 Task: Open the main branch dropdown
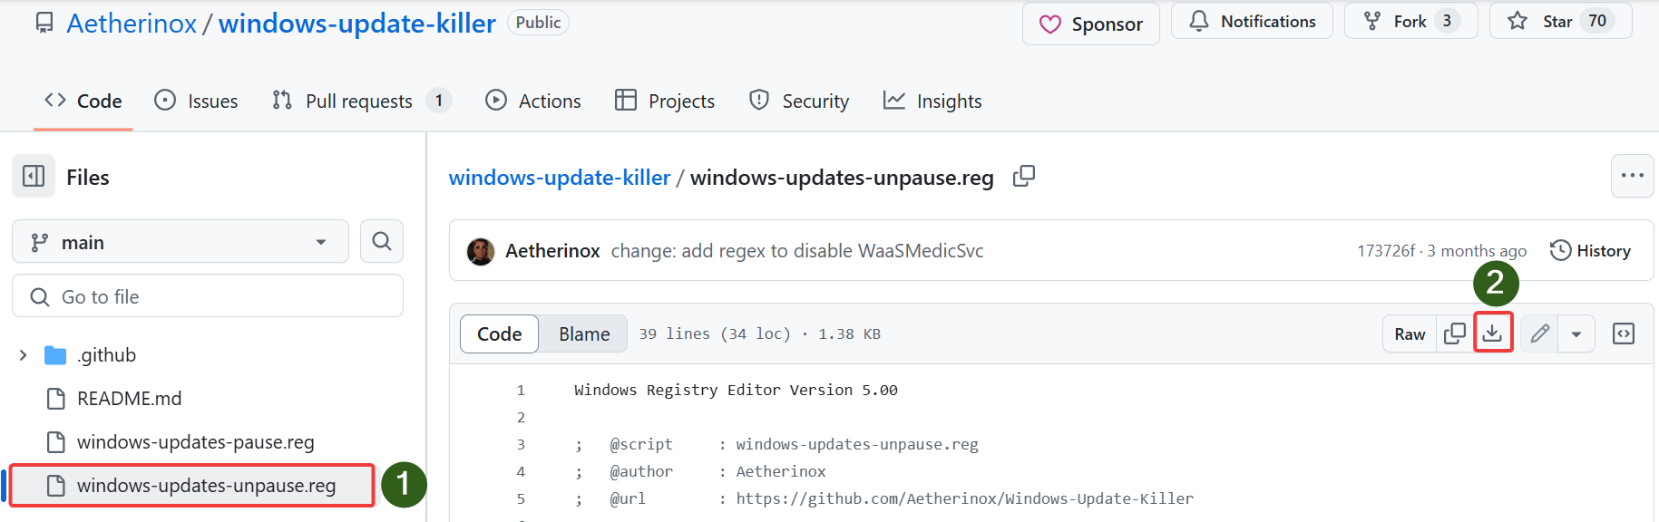[181, 242]
